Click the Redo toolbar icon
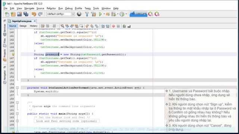The image size is (239, 134). [x=40, y=14]
